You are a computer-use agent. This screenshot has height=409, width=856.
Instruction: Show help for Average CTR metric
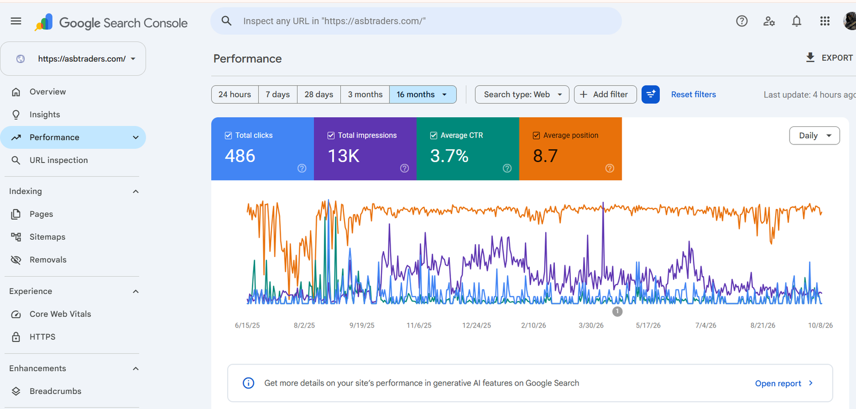click(x=507, y=168)
